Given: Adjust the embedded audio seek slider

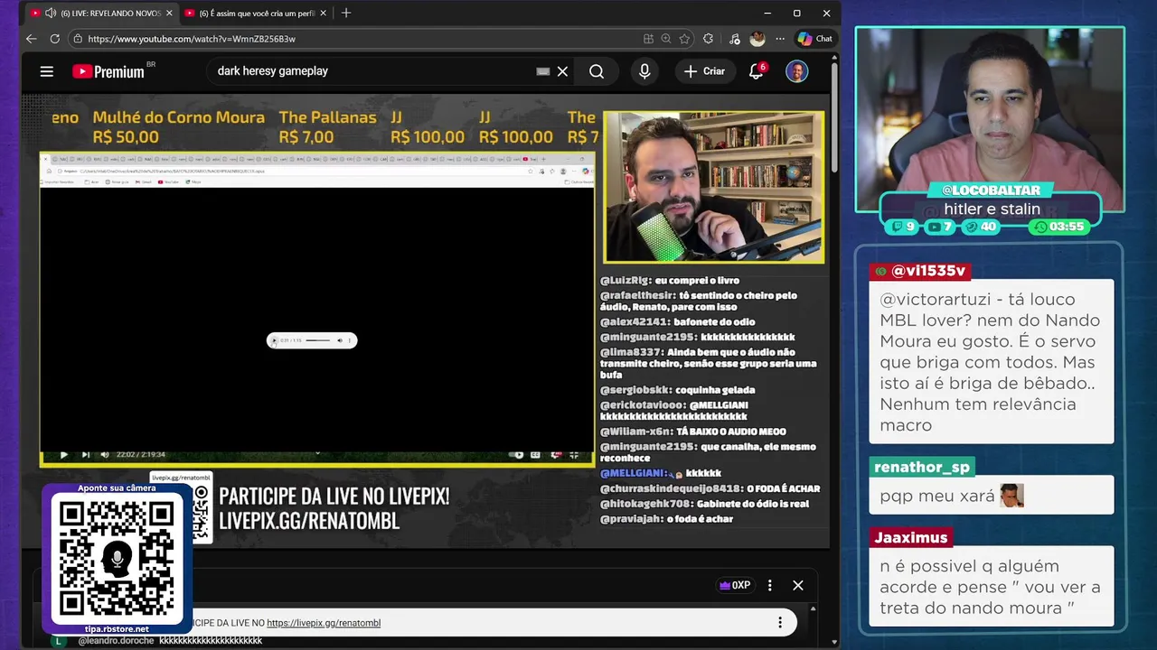Looking at the screenshot, I should pos(318,340).
